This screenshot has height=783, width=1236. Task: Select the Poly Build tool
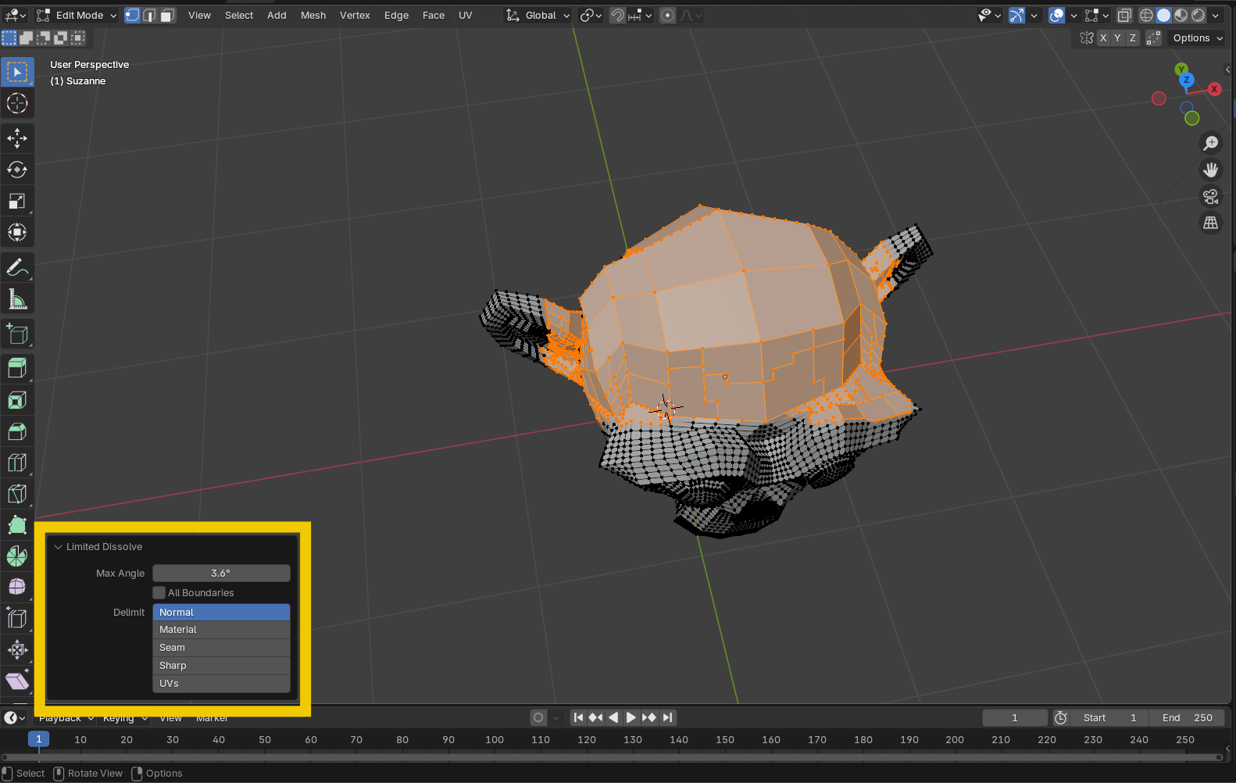click(x=17, y=525)
